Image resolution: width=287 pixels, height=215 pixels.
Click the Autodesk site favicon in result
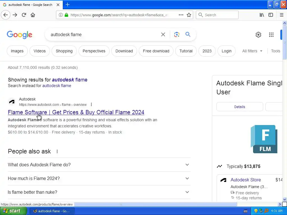coord(12,102)
